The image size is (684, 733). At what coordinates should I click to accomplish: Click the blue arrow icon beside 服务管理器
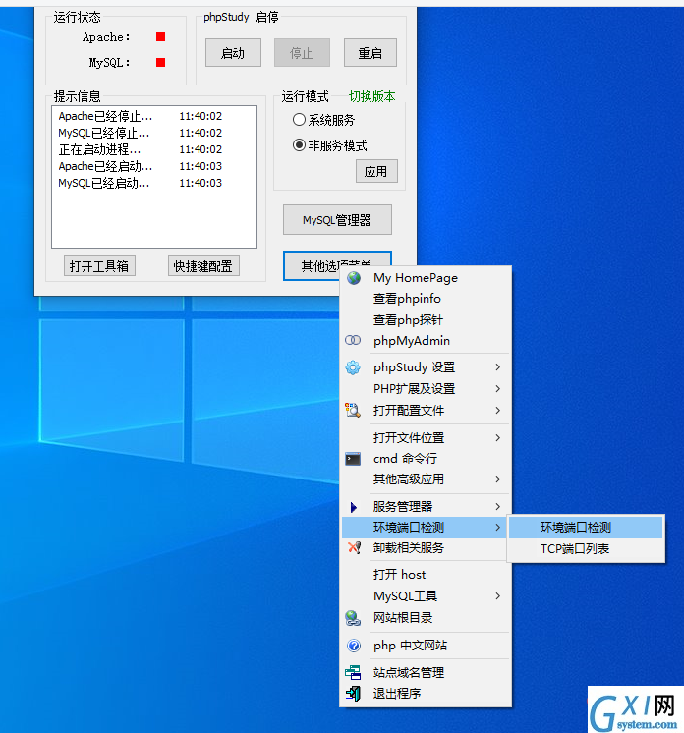click(x=354, y=507)
